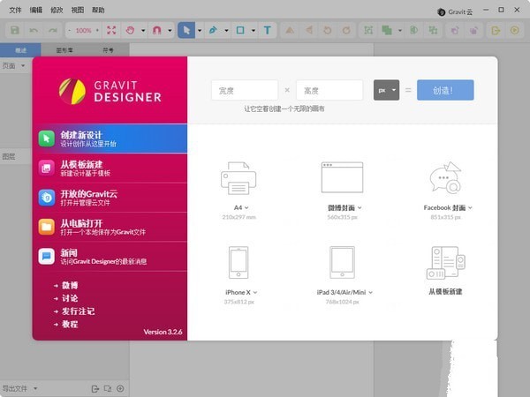530x397 pixels.
Task: Choose the Facebook cover chat thumbnail
Action: (x=445, y=177)
